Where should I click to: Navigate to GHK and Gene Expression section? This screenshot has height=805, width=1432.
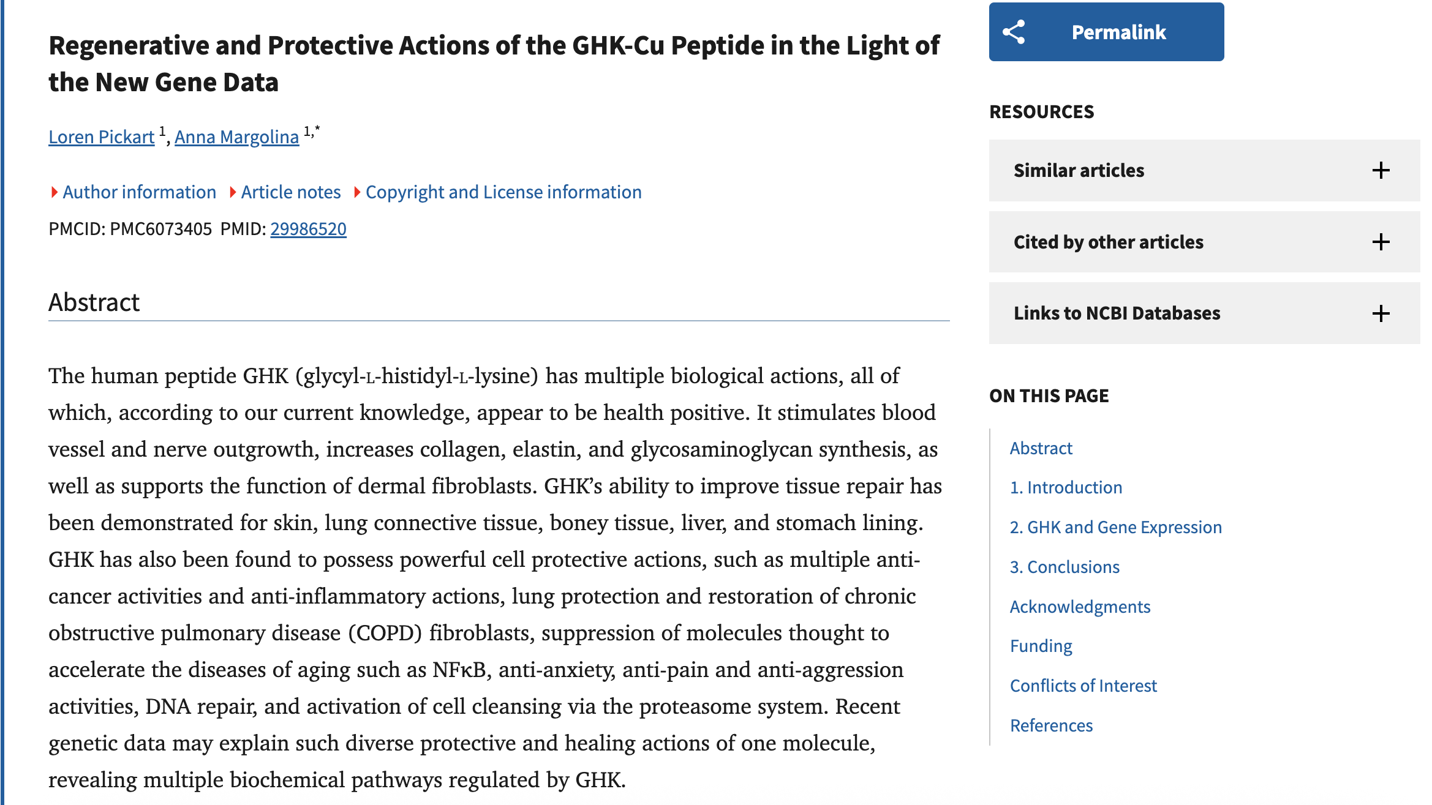pos(1115,527)
